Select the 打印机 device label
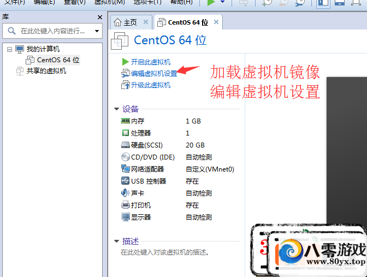 [x=141, y=205]
